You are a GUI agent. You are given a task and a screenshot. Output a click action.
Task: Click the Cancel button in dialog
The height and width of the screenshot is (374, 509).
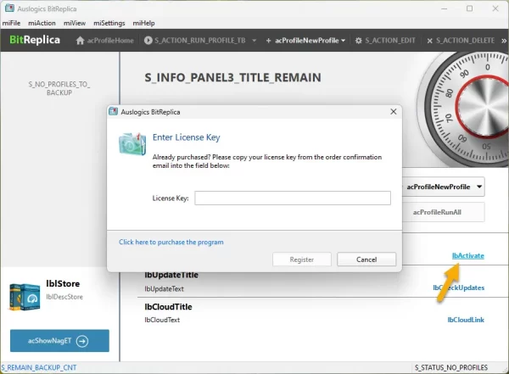click(x=366, y=260)
